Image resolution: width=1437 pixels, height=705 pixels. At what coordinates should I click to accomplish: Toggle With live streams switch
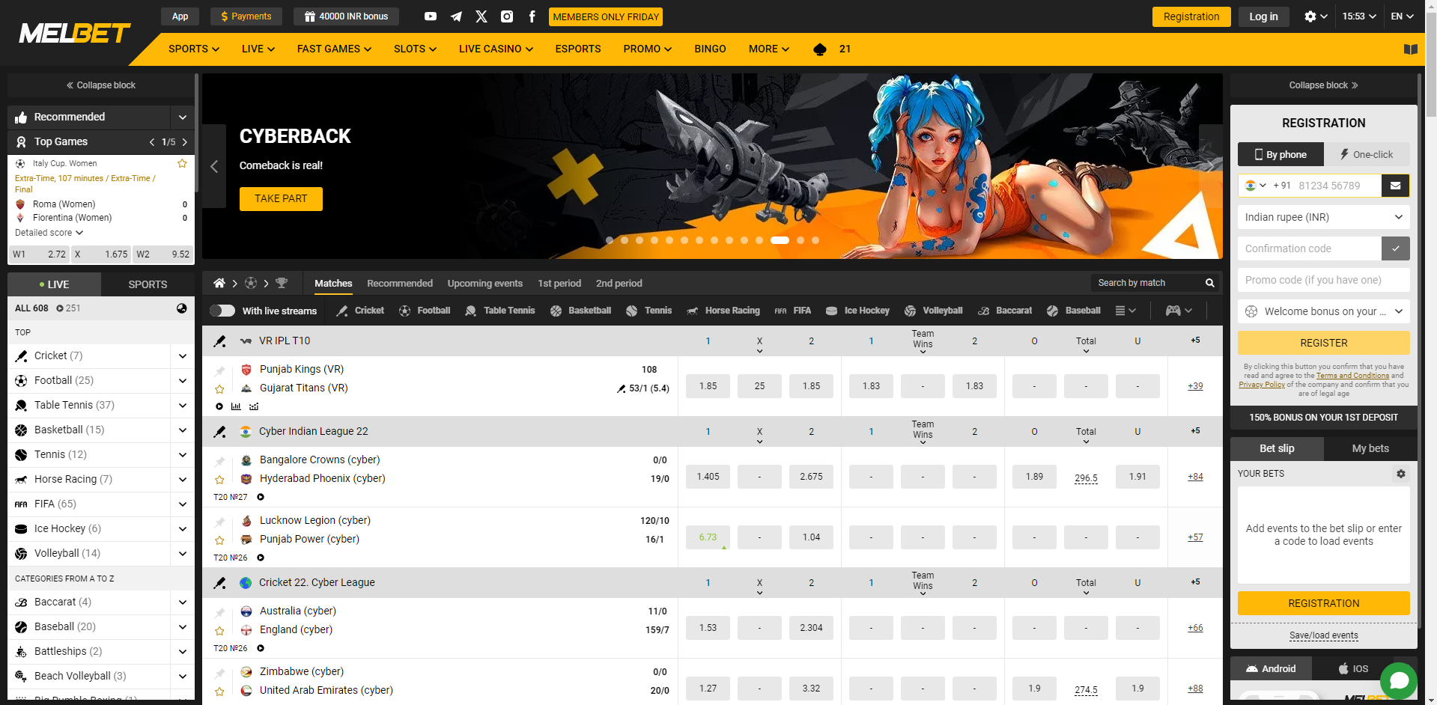click(x=222, y=311)
